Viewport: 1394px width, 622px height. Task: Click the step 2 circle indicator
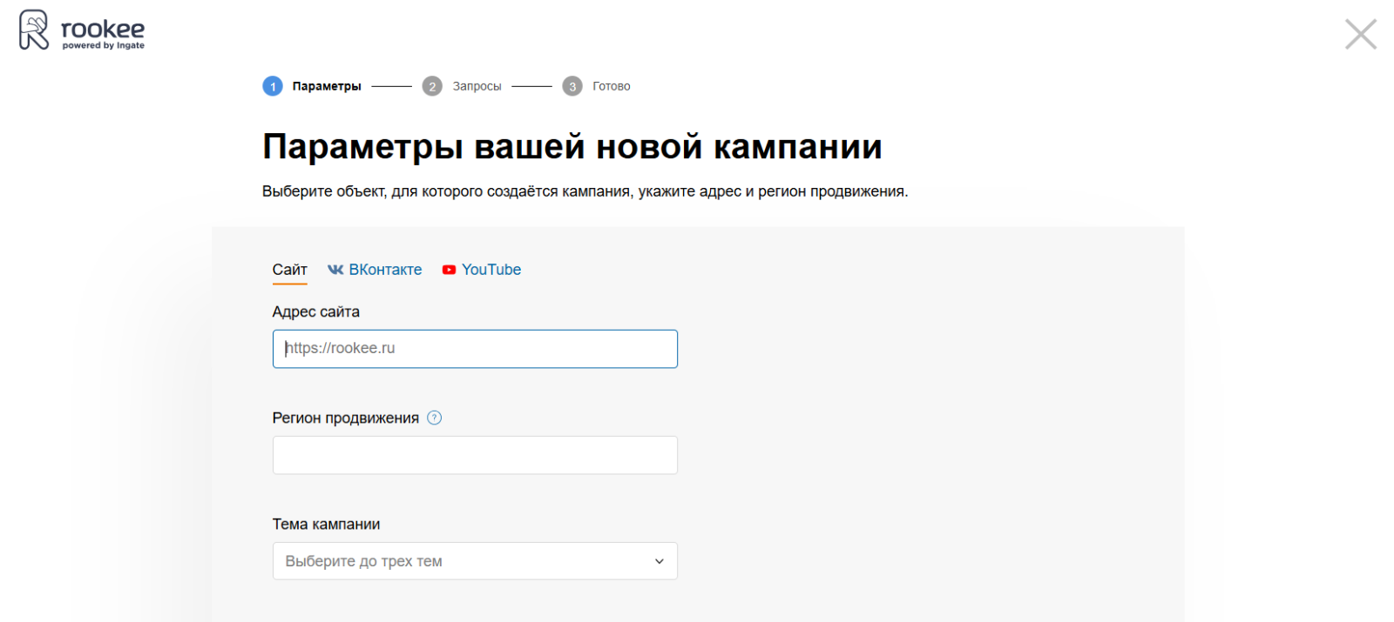coord(432,86)
